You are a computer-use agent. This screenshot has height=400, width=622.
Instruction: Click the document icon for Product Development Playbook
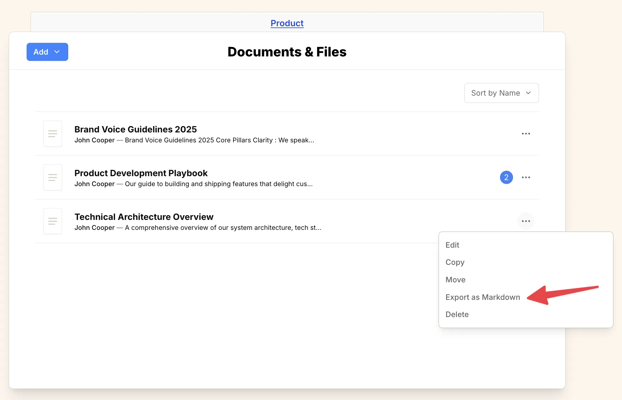coord(53,177)
